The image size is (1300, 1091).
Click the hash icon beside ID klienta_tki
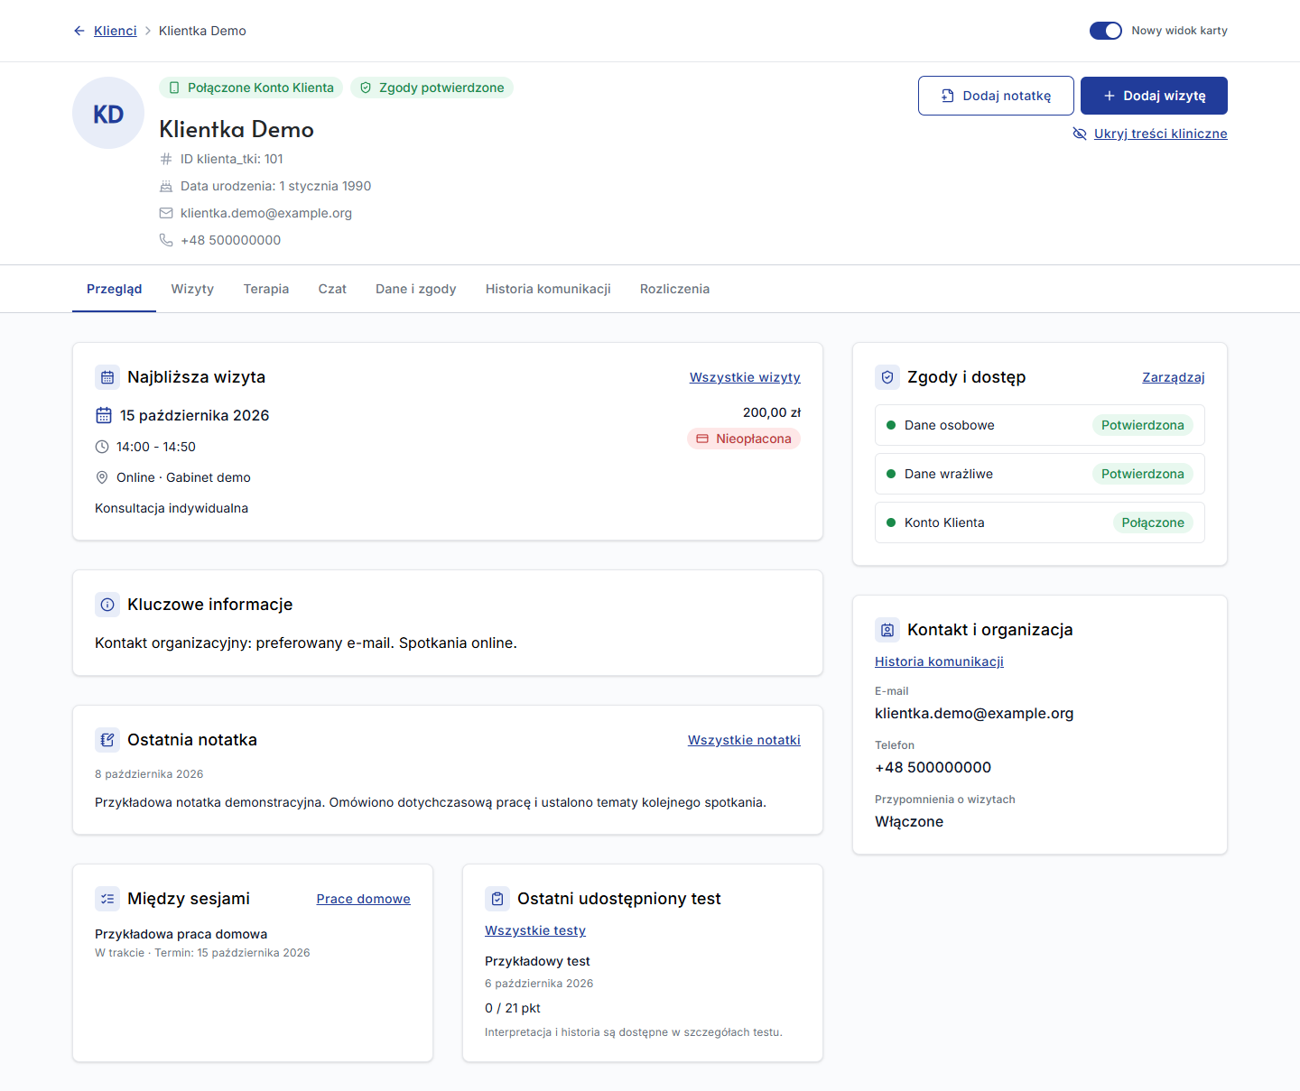[166, 159]
